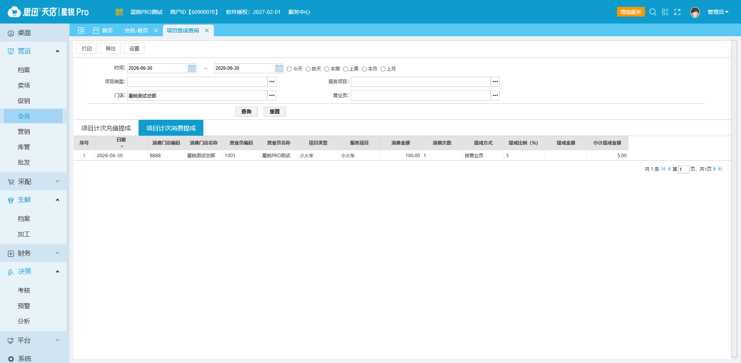Click the yellow app grid icon
The height and width of the screenshot is (363, 741).
119,12
